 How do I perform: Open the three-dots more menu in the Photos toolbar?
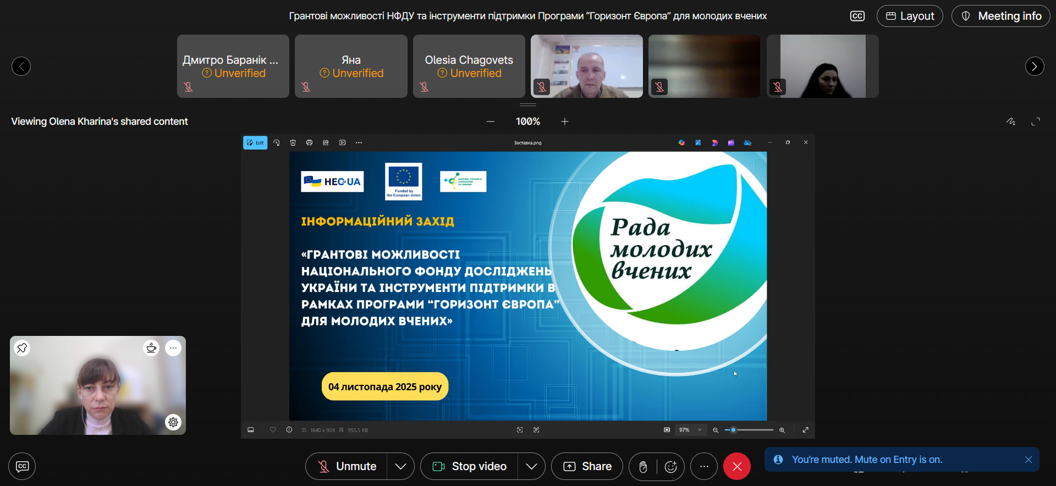tap(359, 143)
